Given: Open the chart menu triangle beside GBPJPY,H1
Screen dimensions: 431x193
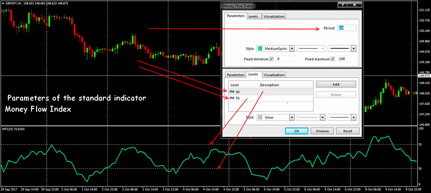Looking at the screenshot, I should pyautogui.click(x=3, y=3).
